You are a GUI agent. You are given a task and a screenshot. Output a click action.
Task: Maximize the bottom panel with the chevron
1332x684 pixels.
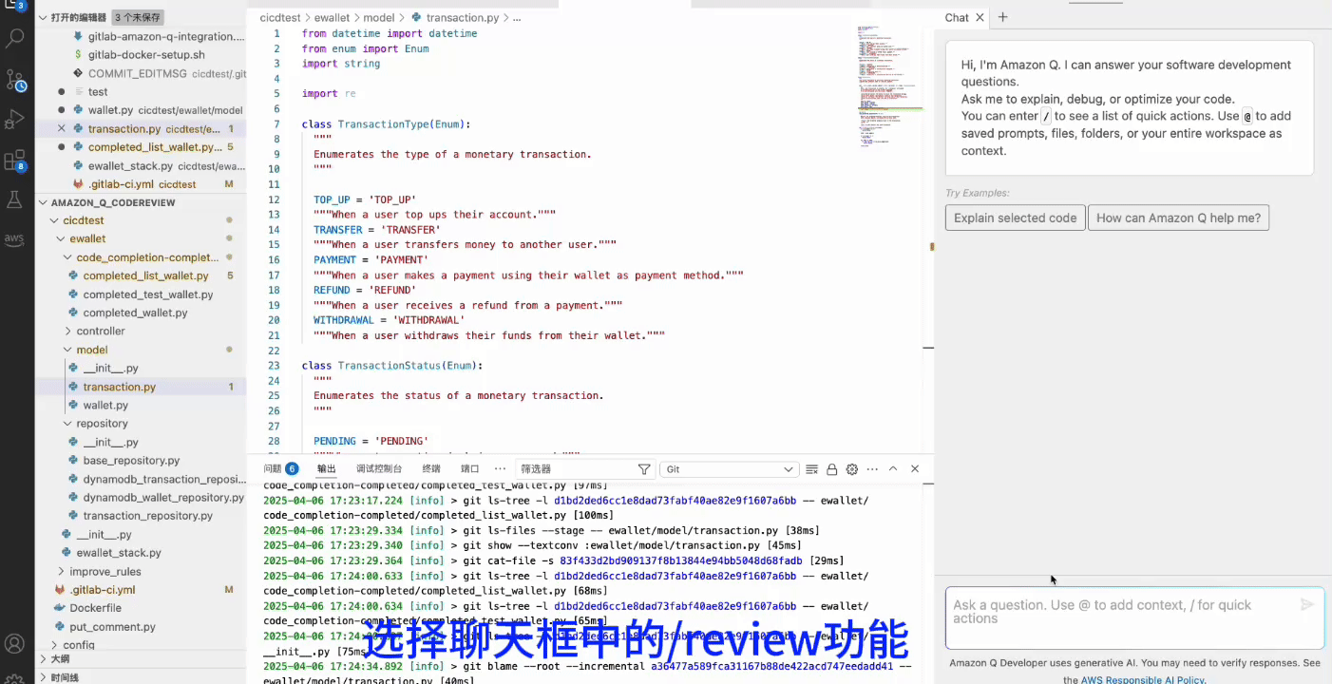coord(893,469)
